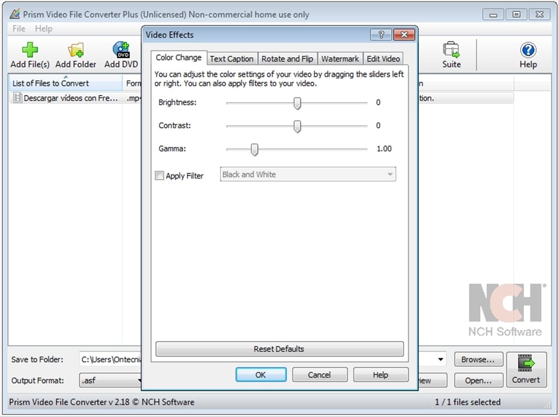The height and width of the screenshot is (417, 559).
Task: Click the Reset Defaults button
Action: 280,349
